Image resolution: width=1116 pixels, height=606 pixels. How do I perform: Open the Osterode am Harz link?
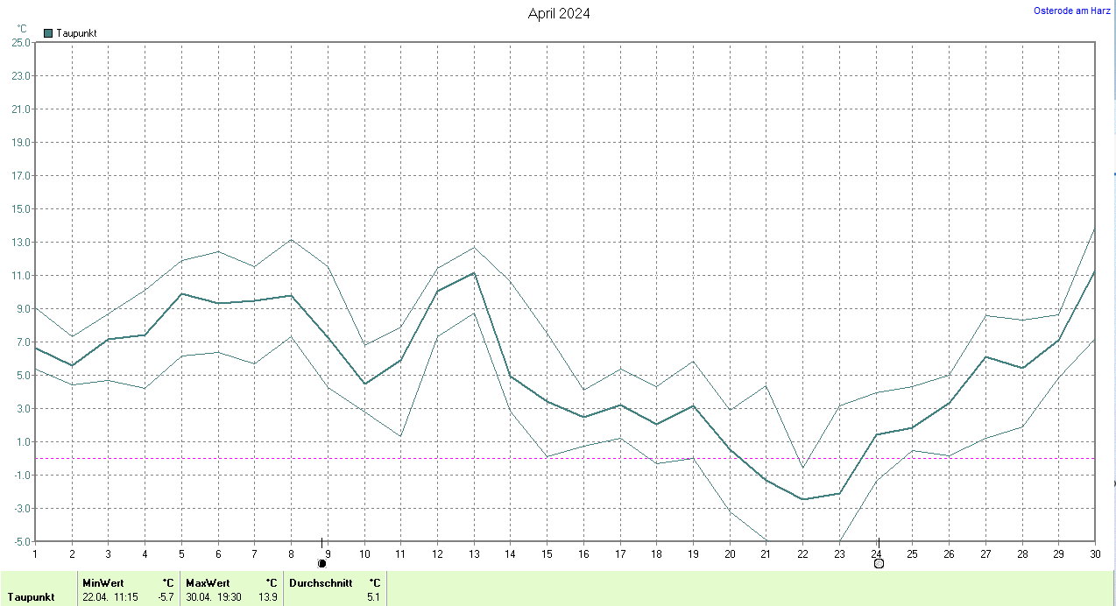(x=1072, y=11)
